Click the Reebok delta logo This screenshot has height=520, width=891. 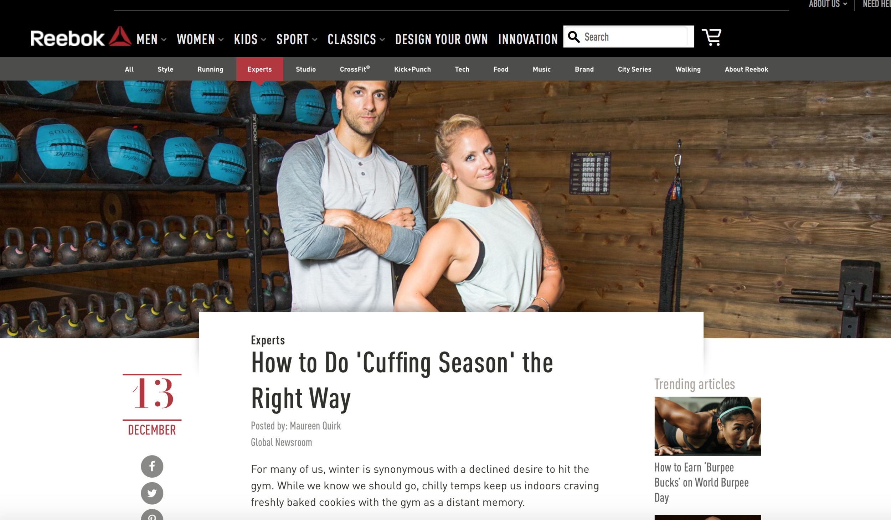pos(120,36)
